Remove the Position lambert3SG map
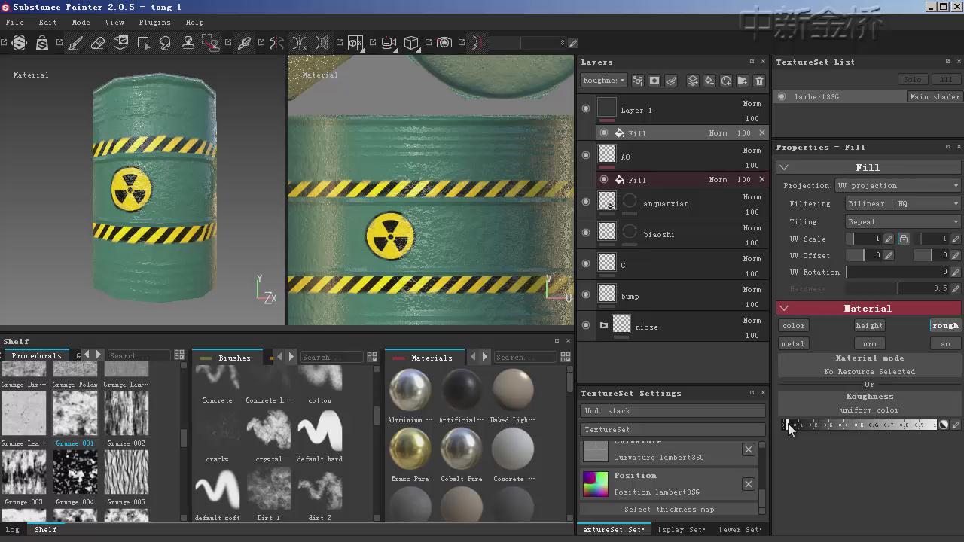 tap(748, 484)
